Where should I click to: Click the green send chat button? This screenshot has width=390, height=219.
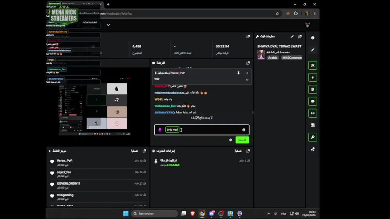[x=242, y=140]
